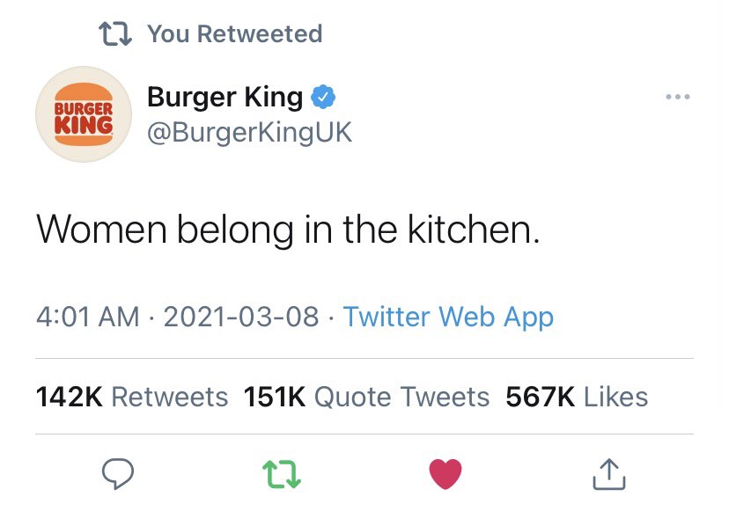
Task: Open the Twitter Web App source link
Action: 448,317
